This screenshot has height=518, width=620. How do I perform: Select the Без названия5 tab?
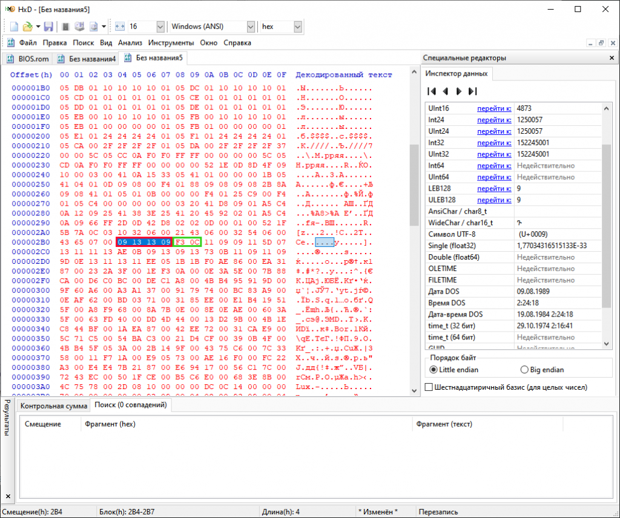pos(153,57)
